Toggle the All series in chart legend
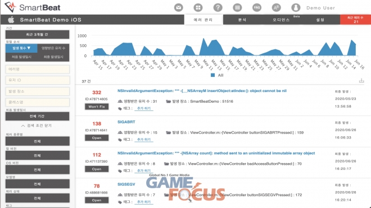This screenshot has height=208, width=371. tap(217, 75)
